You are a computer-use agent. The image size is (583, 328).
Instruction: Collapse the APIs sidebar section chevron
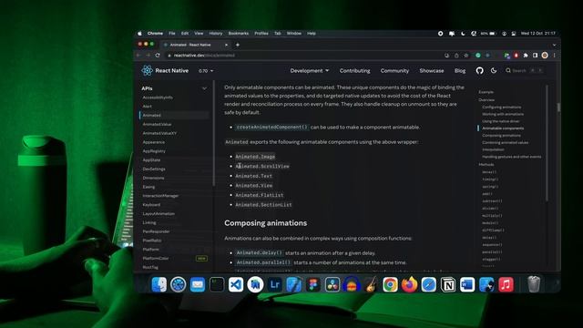(204, 88)
